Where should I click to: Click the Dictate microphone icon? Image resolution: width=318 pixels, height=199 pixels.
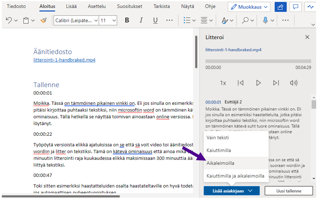click(x=265, y=20)
